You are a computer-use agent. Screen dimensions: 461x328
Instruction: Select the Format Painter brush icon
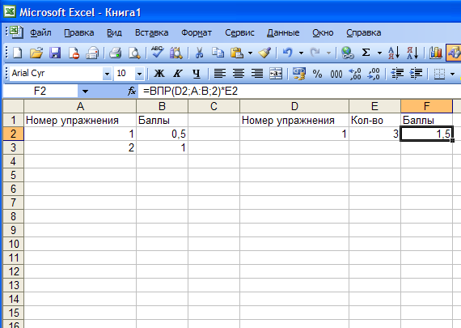coord(264,53)
